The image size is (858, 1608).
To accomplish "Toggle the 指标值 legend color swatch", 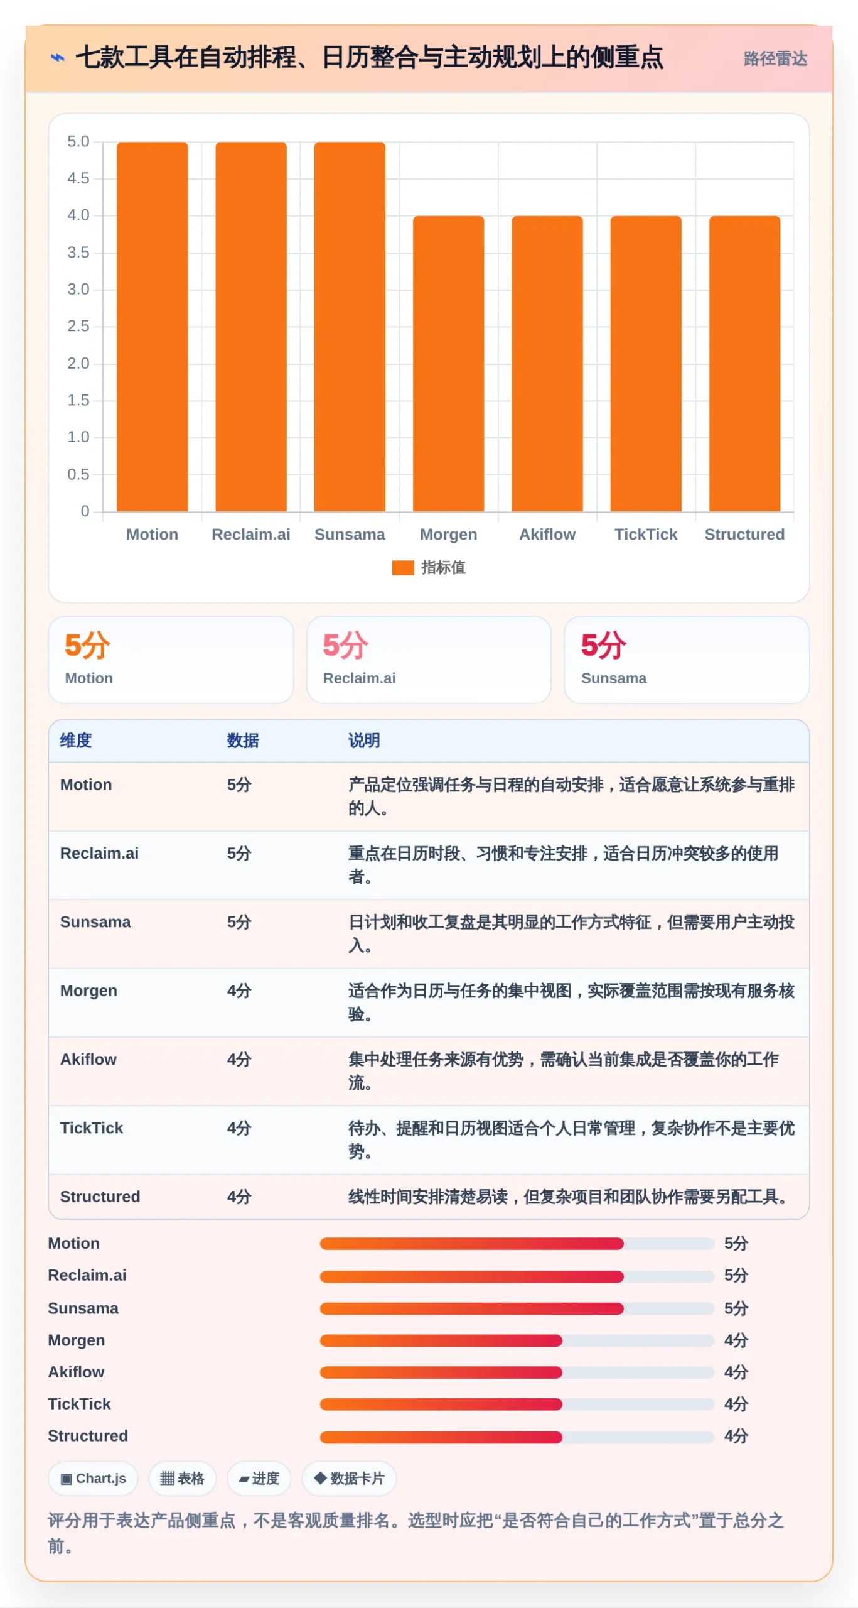I will click(x=403, y=567).
